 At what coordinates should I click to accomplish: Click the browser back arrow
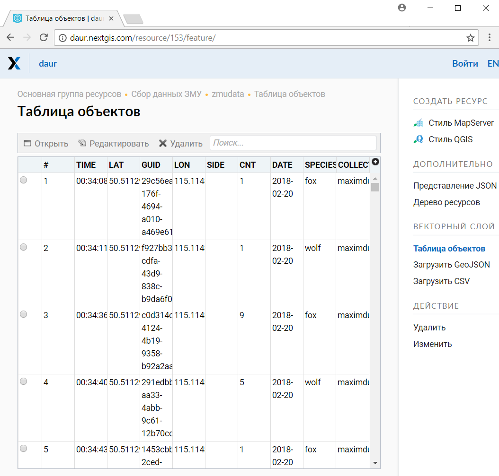(10, 38)
